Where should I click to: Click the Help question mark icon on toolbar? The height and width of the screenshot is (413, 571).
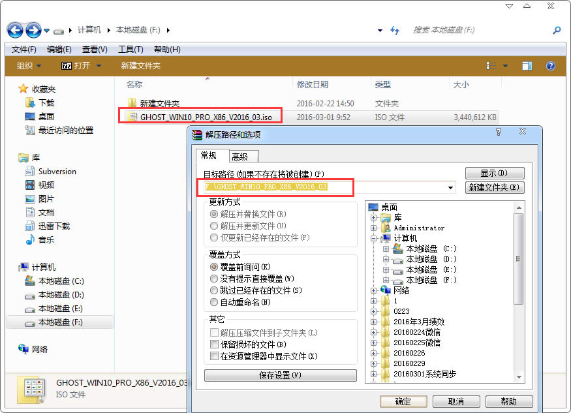point(550,65)
